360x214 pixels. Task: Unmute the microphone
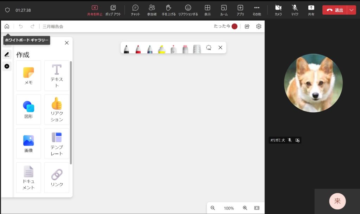point(295,10)
